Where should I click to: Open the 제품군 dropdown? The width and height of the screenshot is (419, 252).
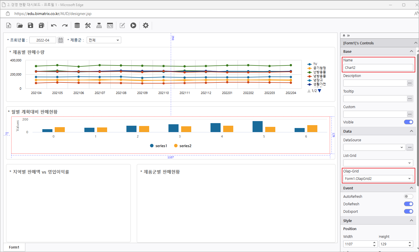pyautogui.click(x=104, y=40)
